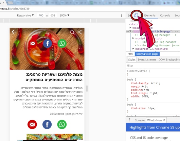Screen dimensions: 180x141
Task: Open device toolbar three-dot menu
Action: point(121,16)
